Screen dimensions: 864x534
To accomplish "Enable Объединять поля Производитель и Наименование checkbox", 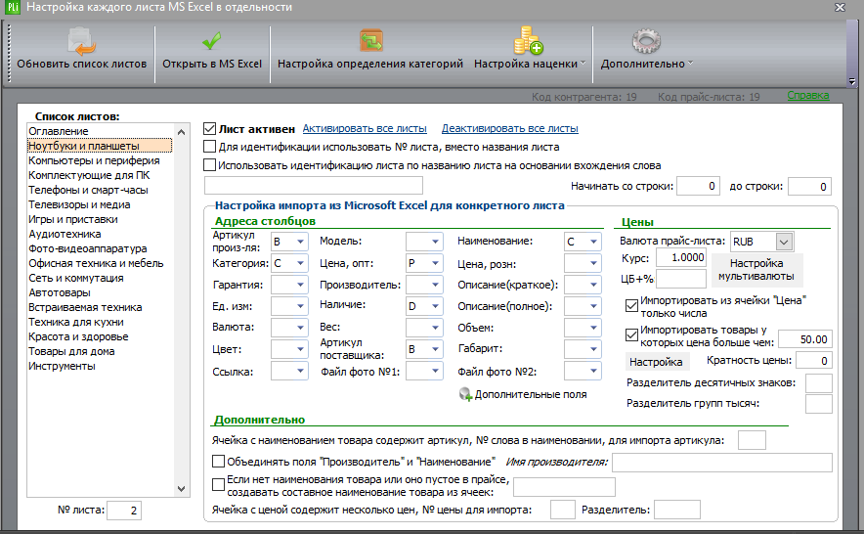I will (x=218, y=462).
